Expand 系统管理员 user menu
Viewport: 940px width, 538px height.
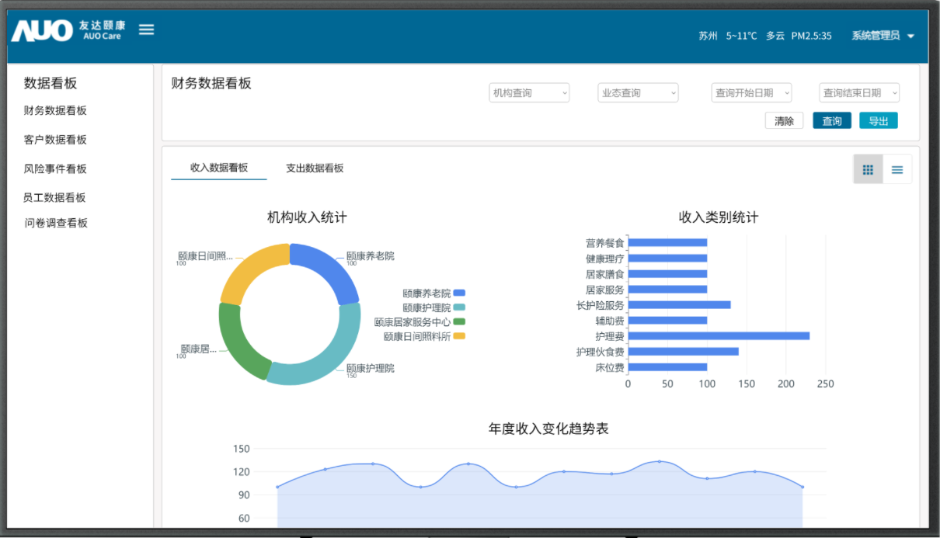click(883, 36)
